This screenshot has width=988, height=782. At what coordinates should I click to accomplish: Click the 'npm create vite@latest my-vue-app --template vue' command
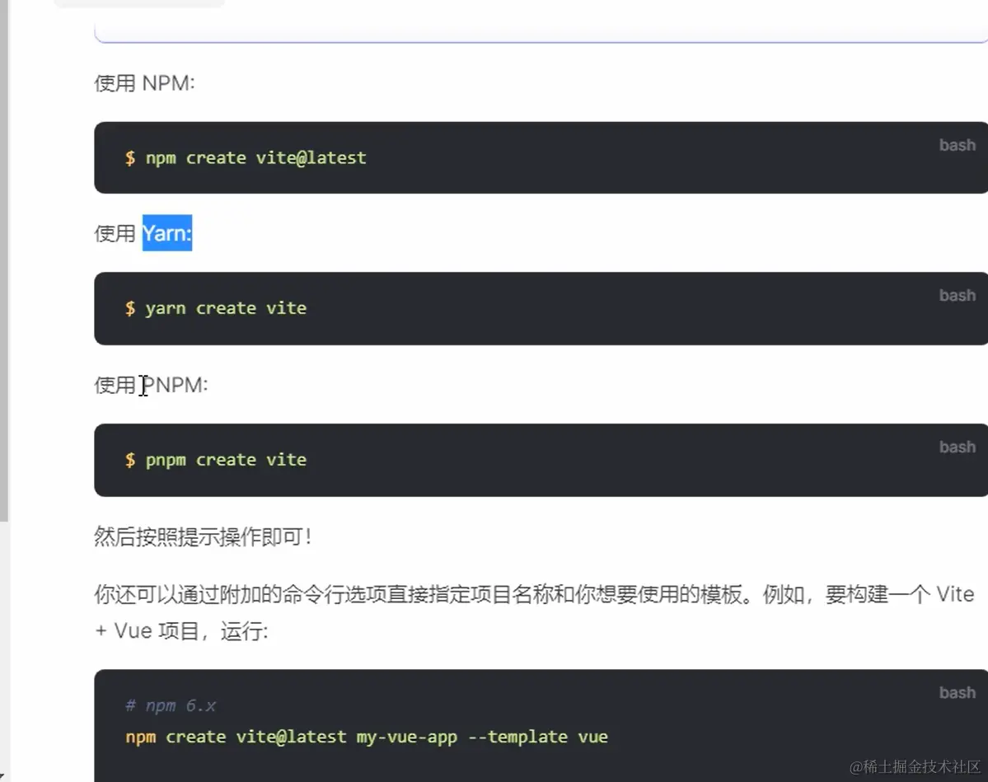367,737
